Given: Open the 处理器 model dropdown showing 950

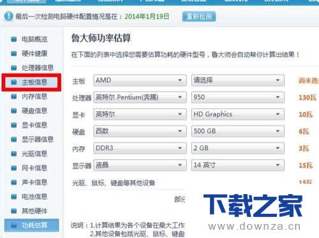Looking at the screenshot, I should [x=238, y=97].
